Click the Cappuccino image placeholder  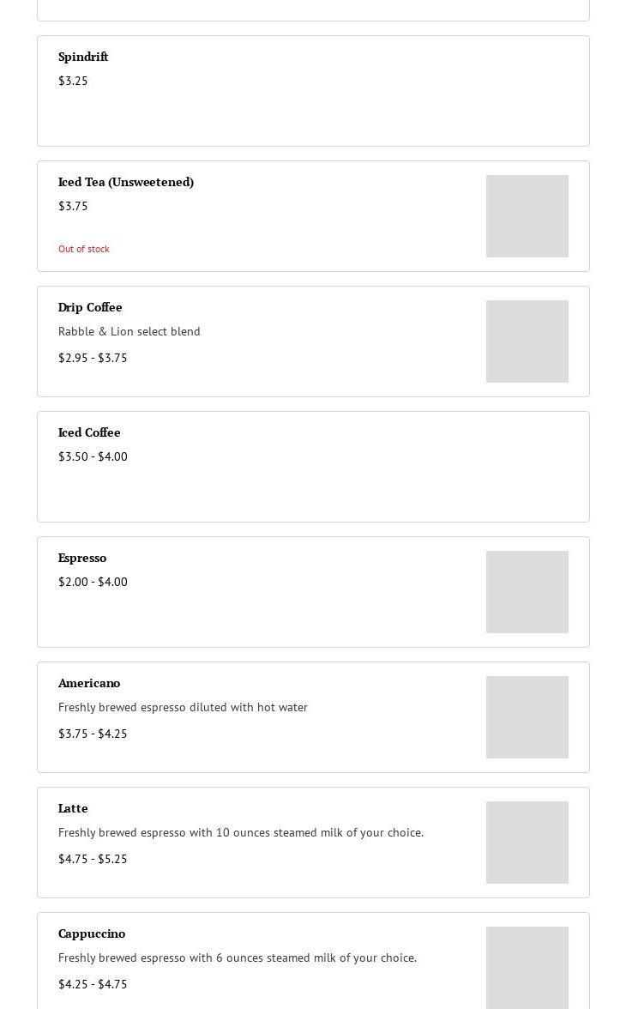point(527,967)
